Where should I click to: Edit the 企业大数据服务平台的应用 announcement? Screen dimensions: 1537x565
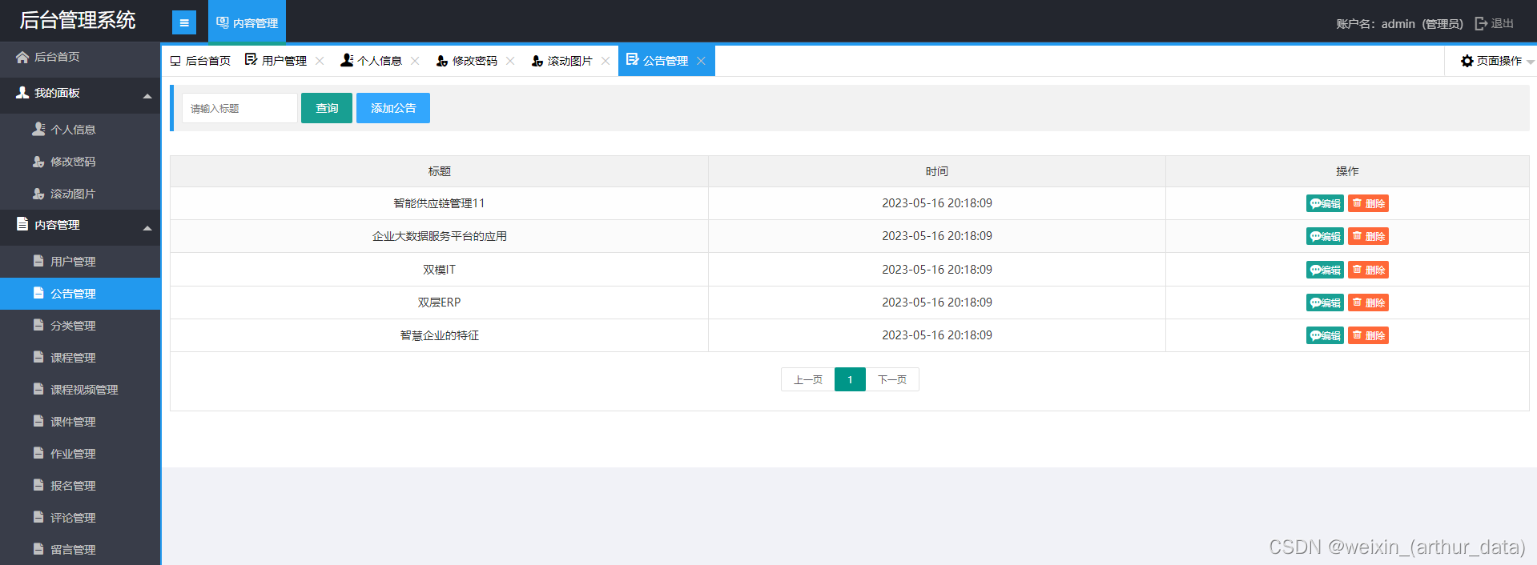pos(1325,236)
